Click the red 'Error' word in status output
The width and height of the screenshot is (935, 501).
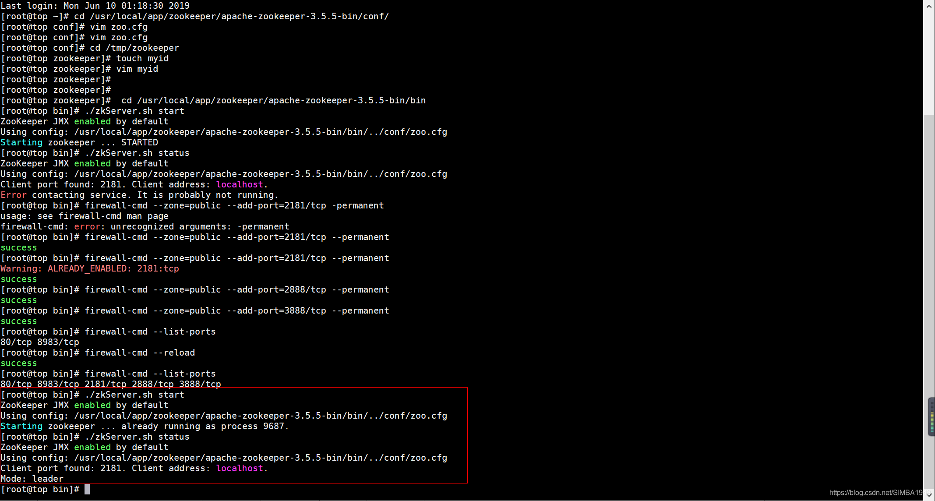point(14,195)
